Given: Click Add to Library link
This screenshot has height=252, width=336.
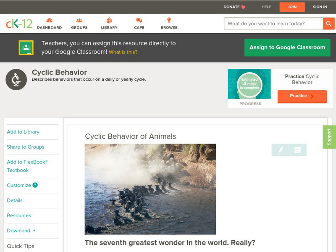Looking at the screenshot, I should pos(23,132).
